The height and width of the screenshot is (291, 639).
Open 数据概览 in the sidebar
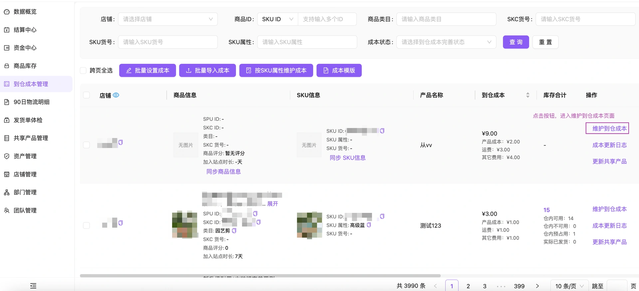25,12
